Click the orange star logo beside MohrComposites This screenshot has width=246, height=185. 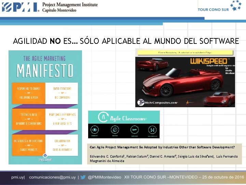tap(187, 102)
